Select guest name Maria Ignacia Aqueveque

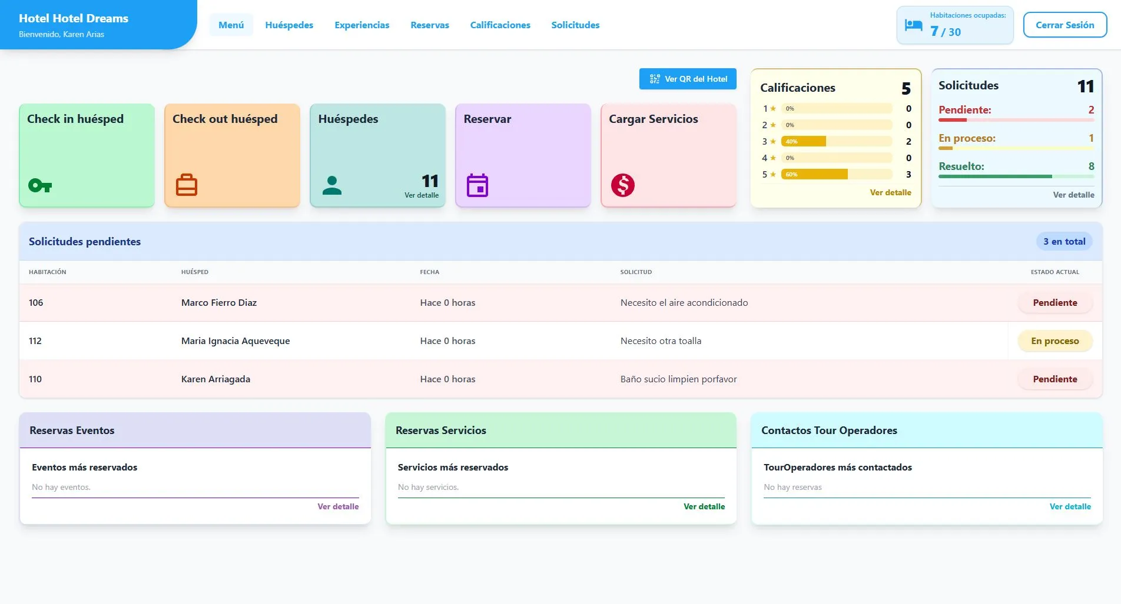tap(236, 341)
